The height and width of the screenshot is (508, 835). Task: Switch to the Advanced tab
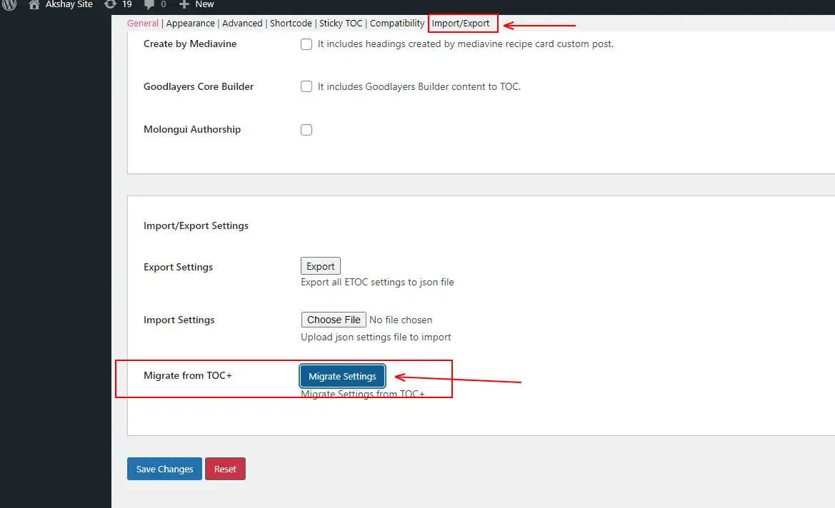click(242, 24)
